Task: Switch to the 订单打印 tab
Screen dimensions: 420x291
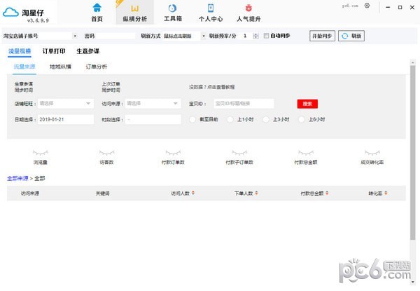Action: pyautogui.click(x=54, y=51)
